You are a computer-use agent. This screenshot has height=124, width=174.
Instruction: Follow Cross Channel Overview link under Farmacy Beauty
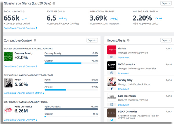[20, 66]
